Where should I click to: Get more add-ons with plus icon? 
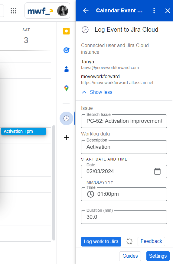(66, 138)
